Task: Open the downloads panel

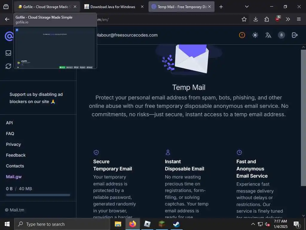Action: click(x=255, y=19)
